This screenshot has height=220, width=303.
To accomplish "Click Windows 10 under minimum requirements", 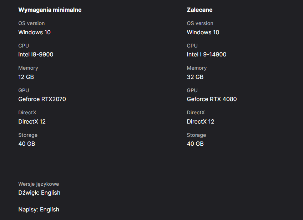I will [x=34, y=32].
